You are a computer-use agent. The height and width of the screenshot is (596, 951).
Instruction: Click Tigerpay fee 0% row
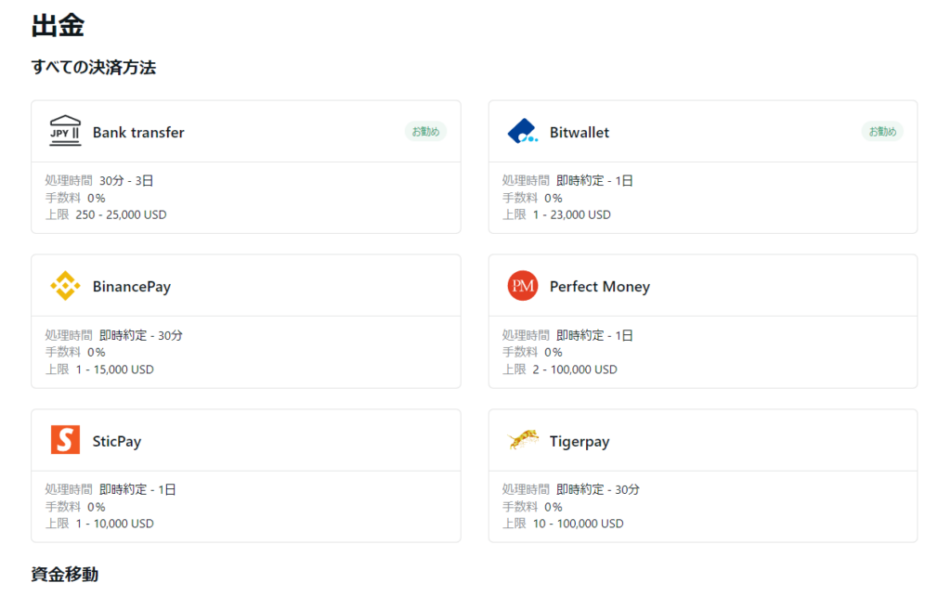click(532, 506)
